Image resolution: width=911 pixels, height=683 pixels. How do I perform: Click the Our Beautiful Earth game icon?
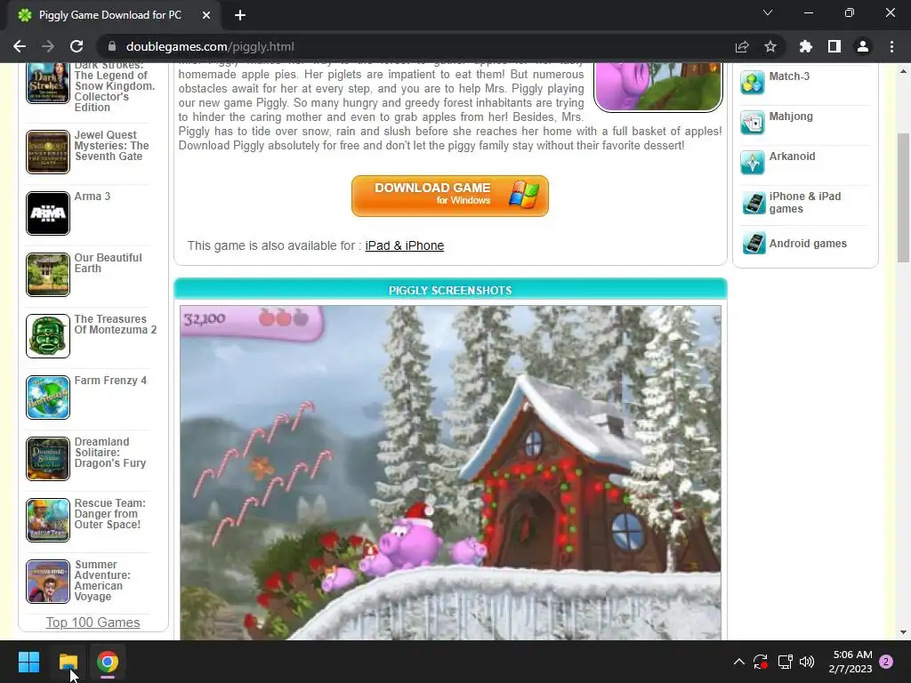(x=48, y=275)
